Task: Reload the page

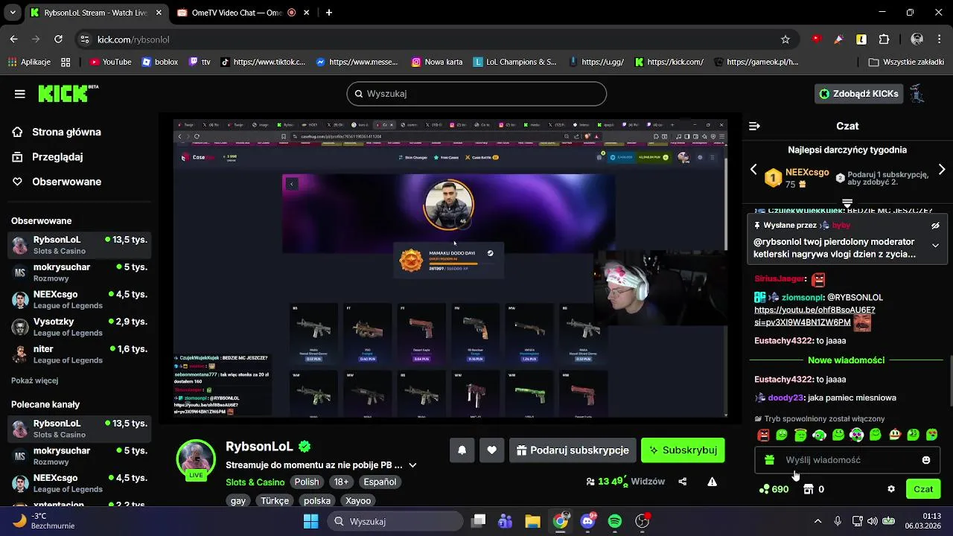Action: (58, 39)
